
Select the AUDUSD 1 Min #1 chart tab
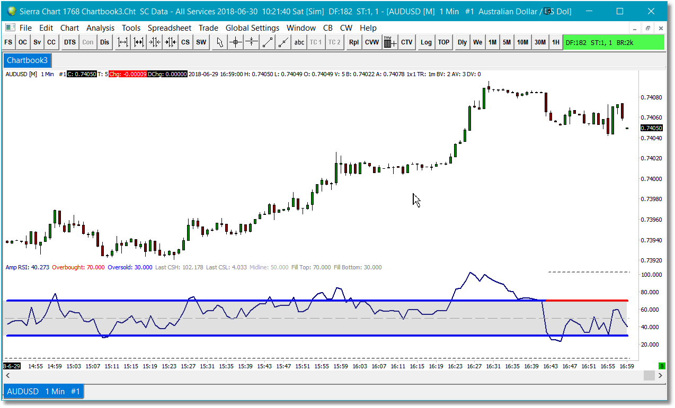click(x=43, y=392)
